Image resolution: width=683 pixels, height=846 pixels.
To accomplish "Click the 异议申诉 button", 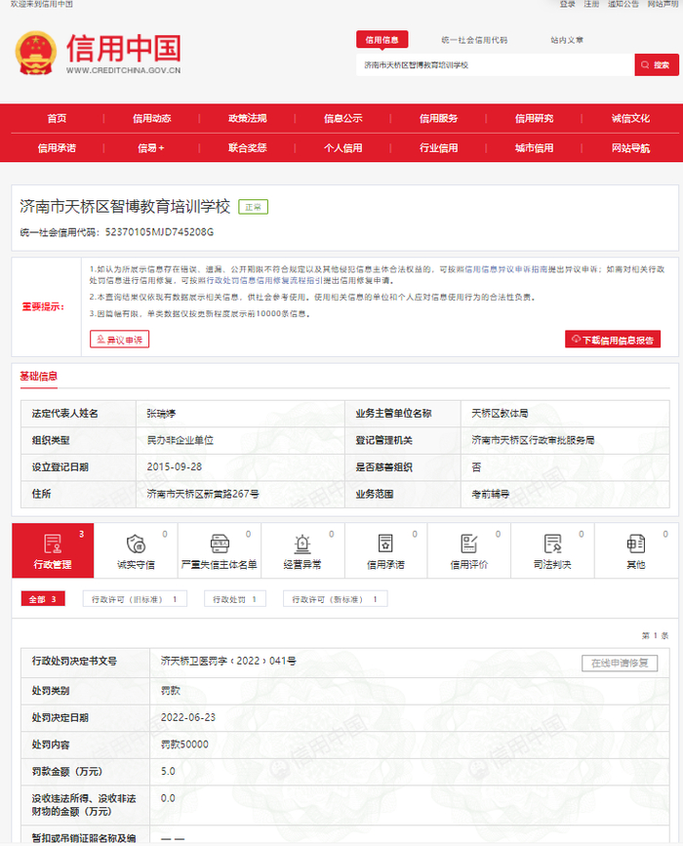I will click(119, 340).
